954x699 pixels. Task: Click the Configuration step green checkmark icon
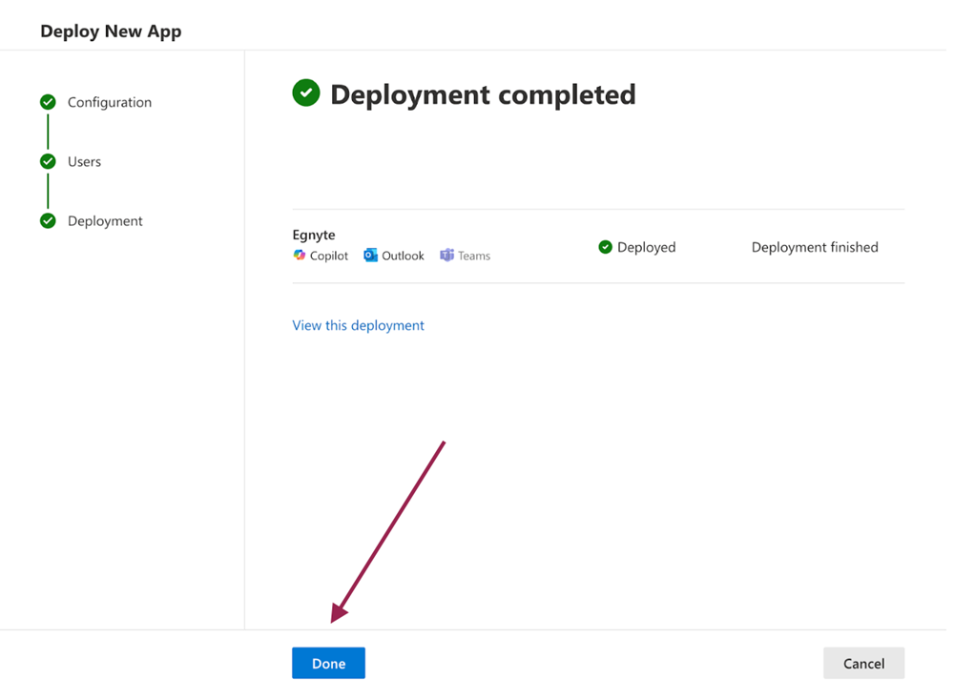[48, 102]
